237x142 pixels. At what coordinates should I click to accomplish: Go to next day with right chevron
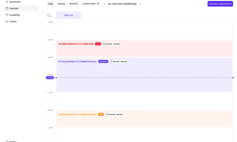[x=140, y=4]
